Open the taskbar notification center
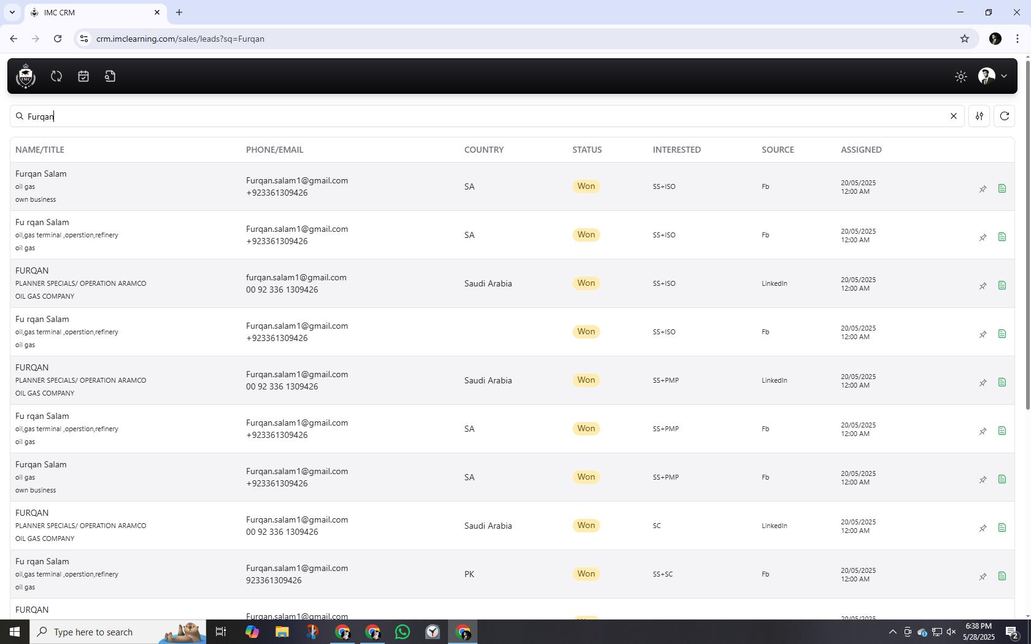Image resolution: width=1031 pixels, height=644 pixels. 1013,632
